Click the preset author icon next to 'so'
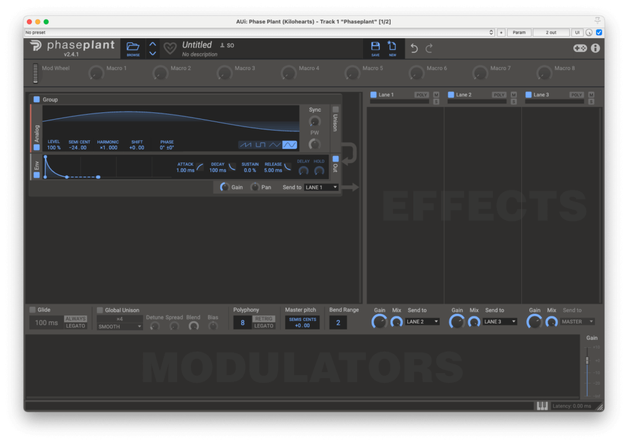The image size is (628, 443). 222,45
